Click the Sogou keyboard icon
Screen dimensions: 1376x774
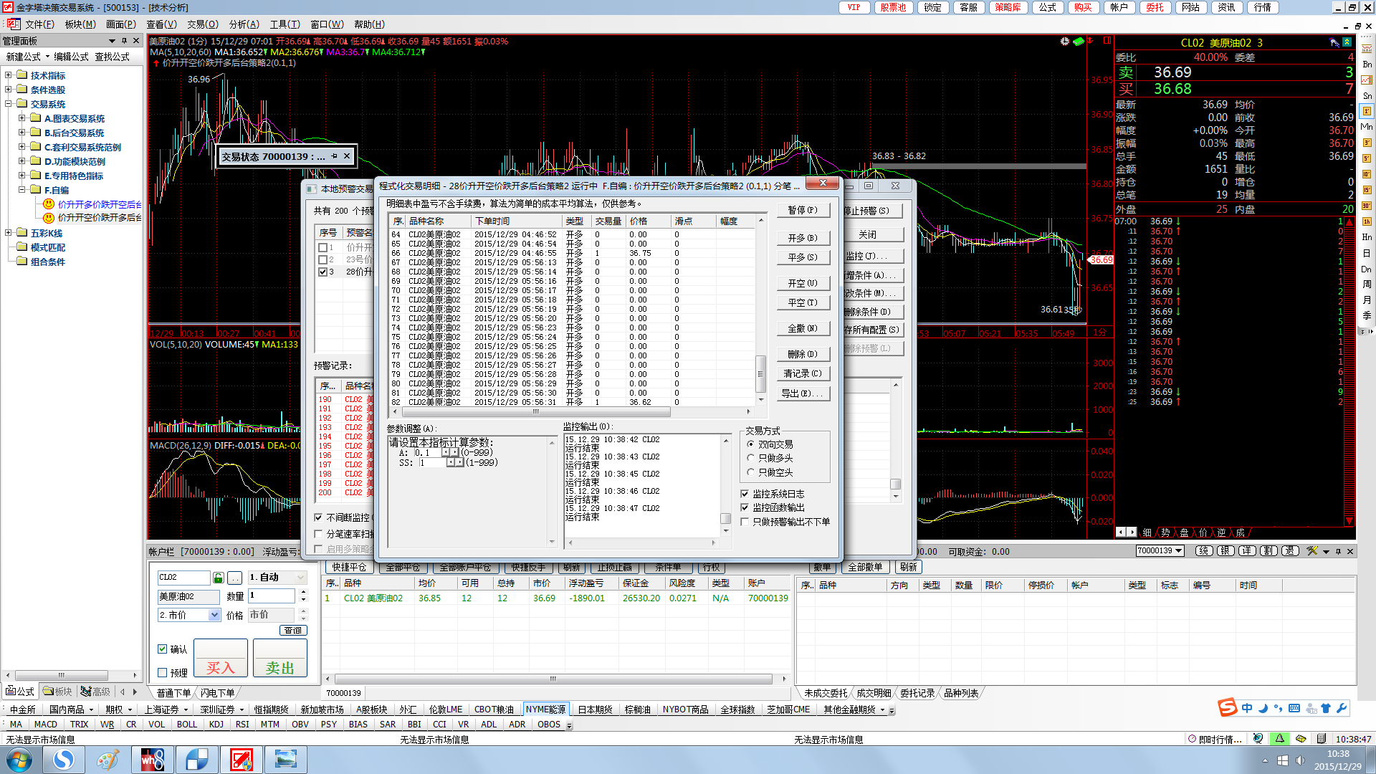point(1294,708)
